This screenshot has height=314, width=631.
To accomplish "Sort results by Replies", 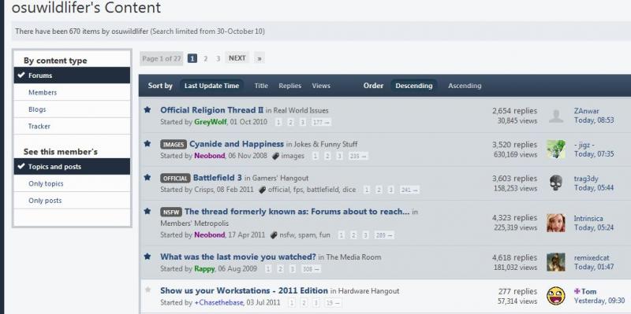I will click(289, 86).
